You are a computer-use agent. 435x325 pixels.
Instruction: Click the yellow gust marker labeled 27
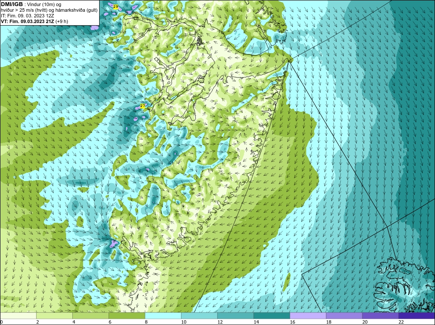click(x=143, y=106)
